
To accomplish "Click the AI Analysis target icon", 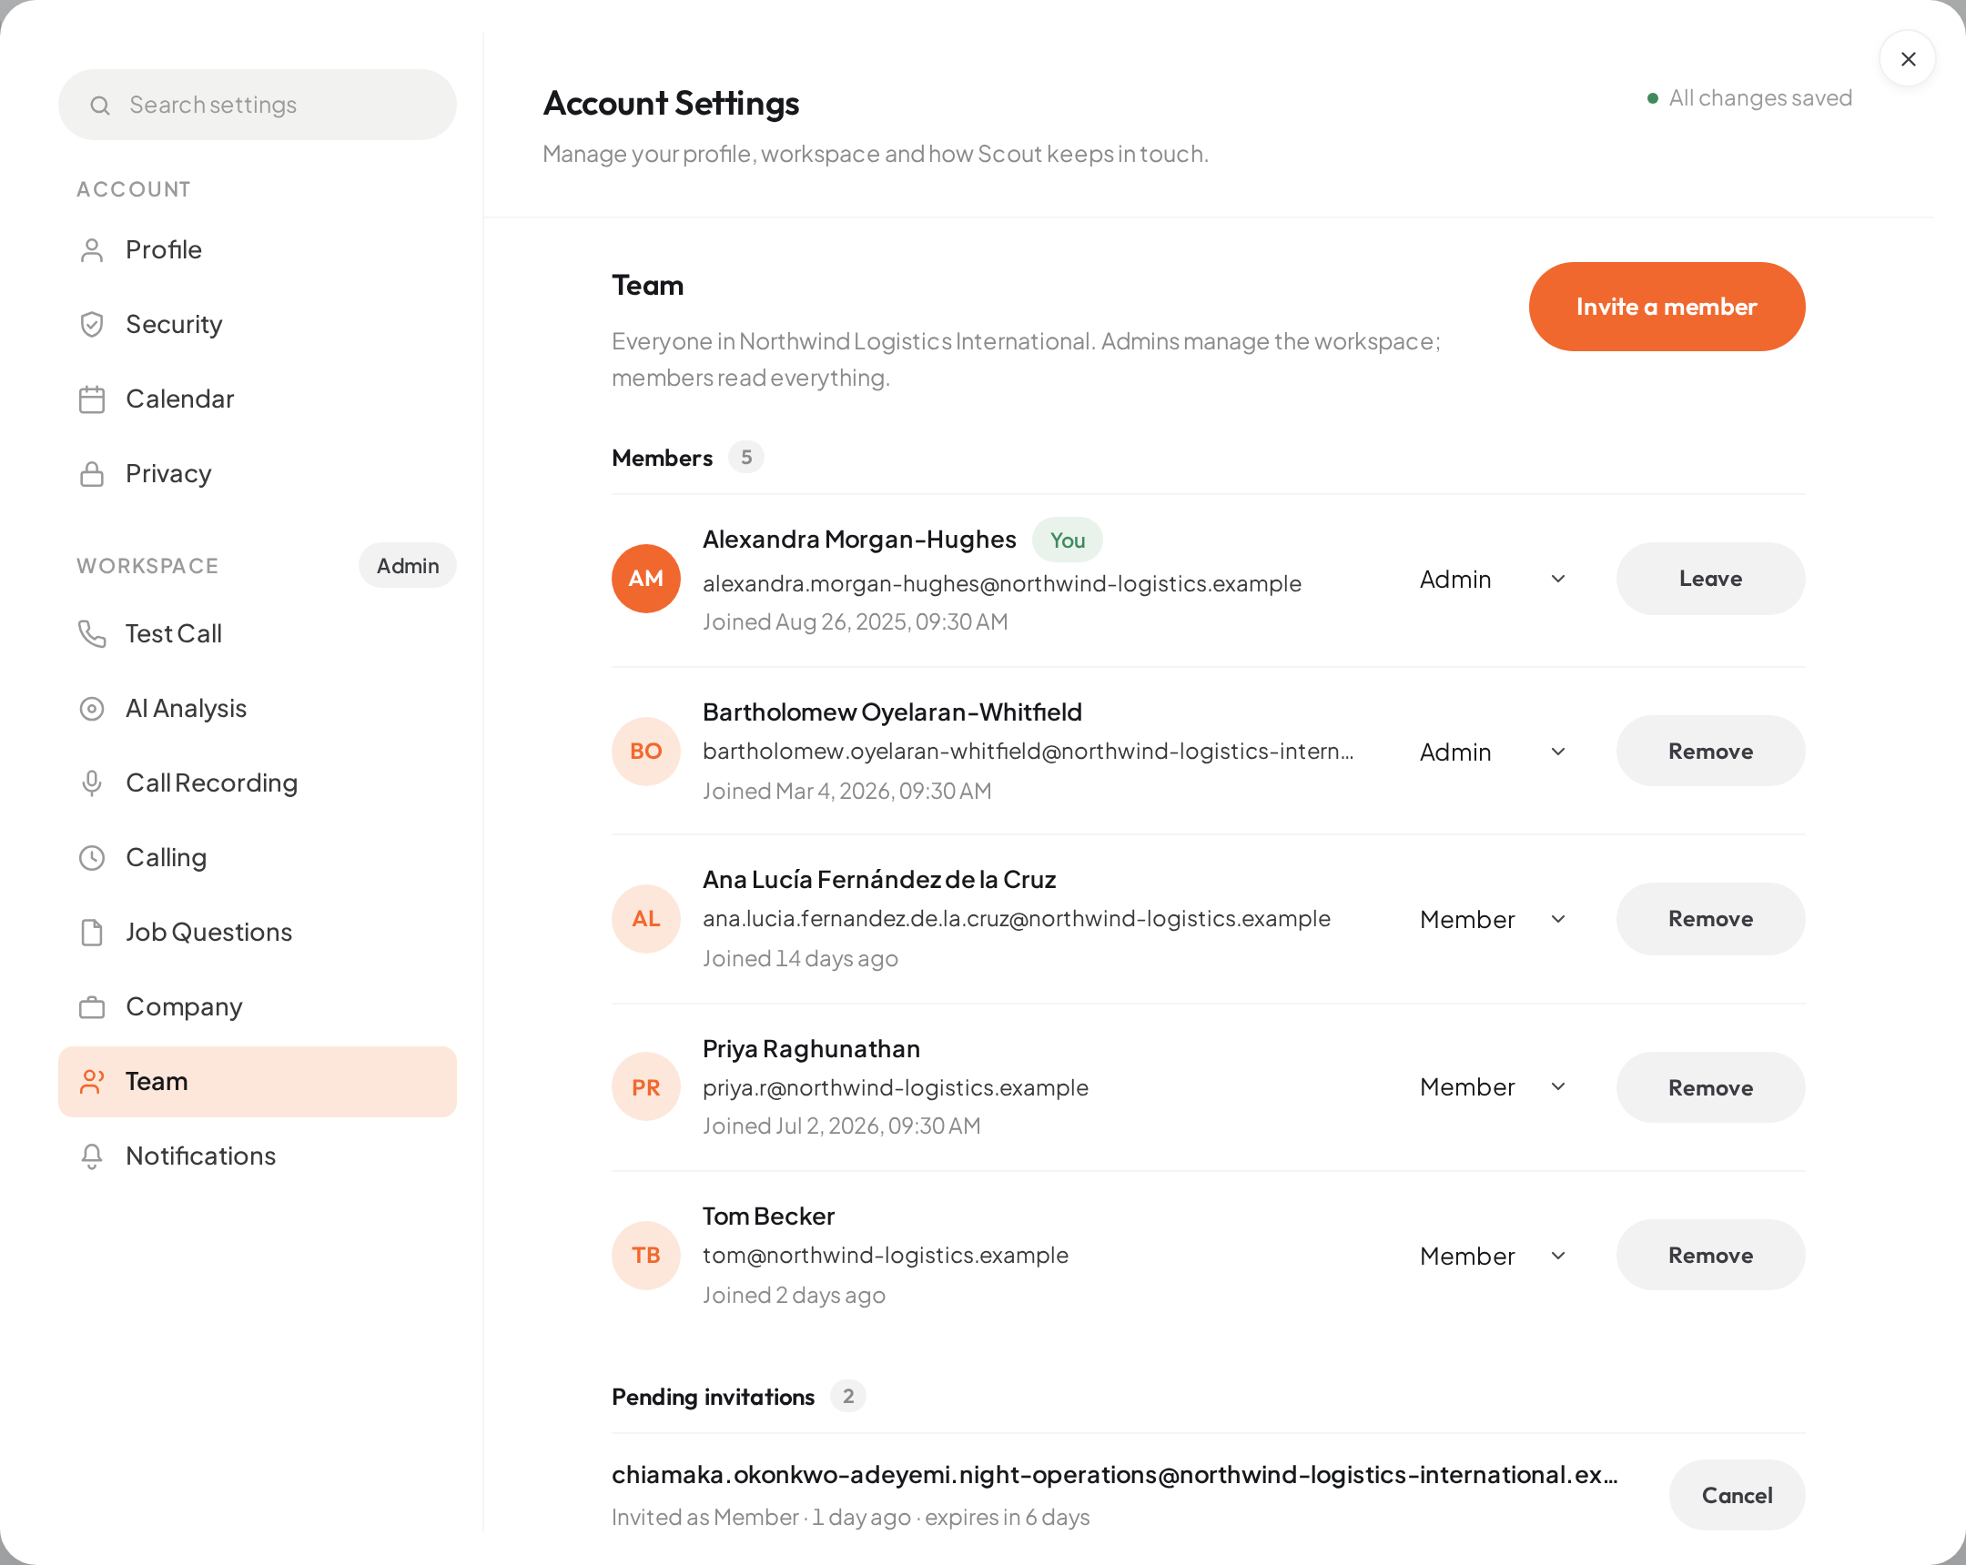I will [92, 708].
